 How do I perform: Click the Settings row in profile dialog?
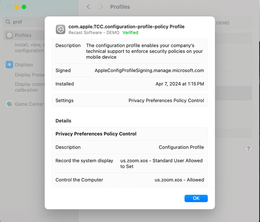130,100
